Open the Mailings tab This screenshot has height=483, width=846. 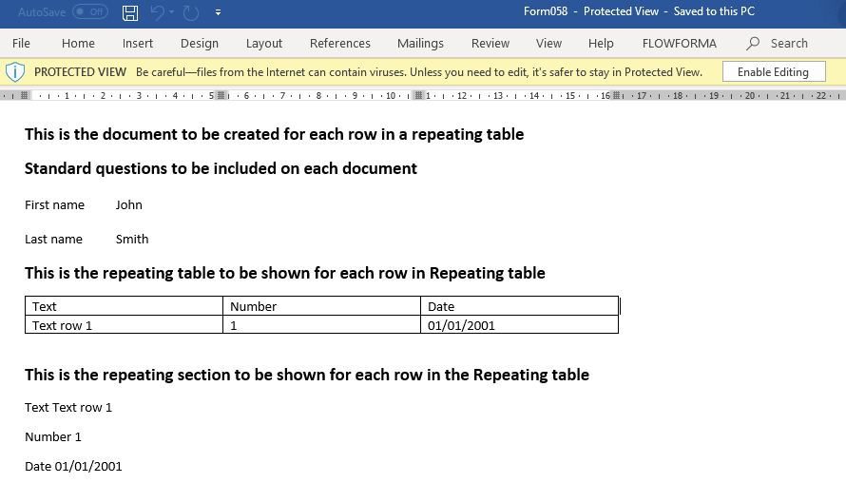tap(420, 43)
